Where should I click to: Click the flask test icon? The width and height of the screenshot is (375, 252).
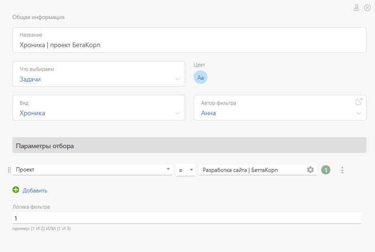pyautogui.click(x=356, y=8)
